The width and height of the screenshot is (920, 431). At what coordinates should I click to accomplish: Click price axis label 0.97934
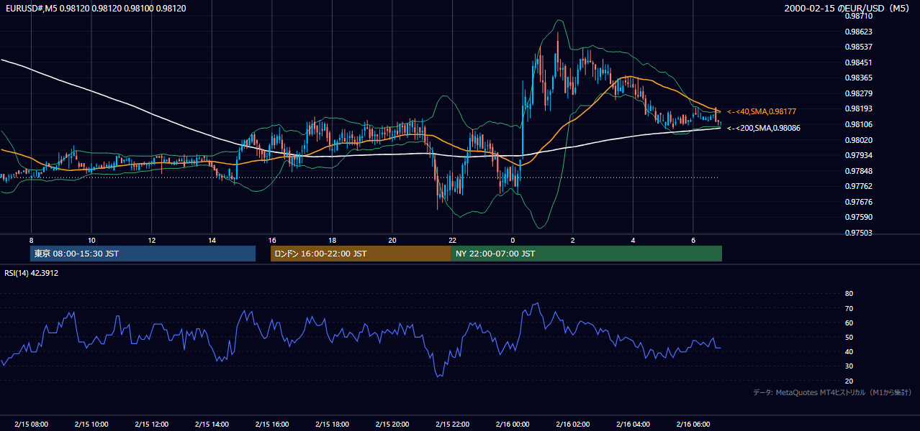click(x=859, y=155)
